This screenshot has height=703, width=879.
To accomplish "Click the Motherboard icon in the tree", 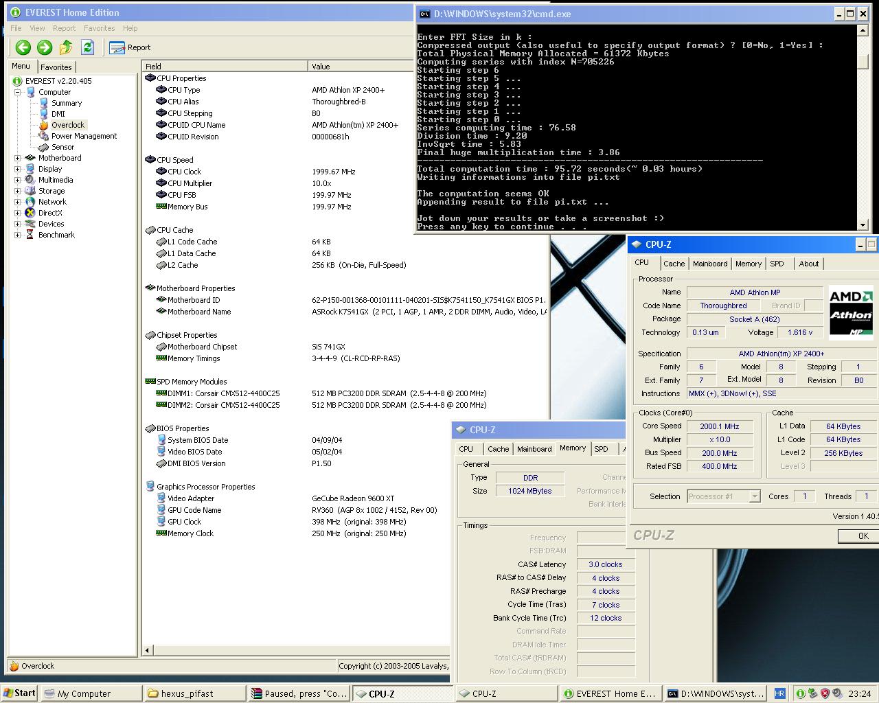I will [x=30, y=158].
